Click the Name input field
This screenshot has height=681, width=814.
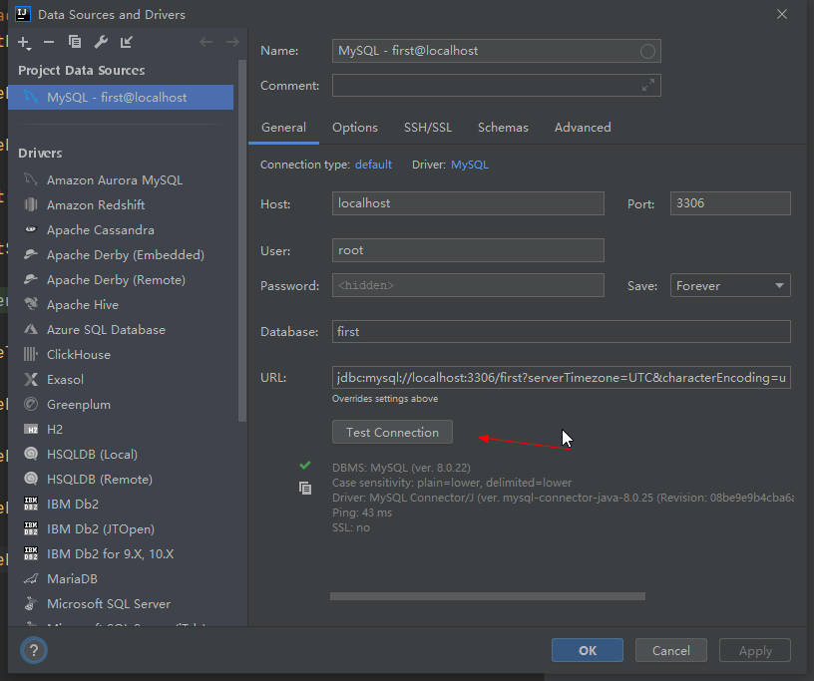(x=497, y=51)
